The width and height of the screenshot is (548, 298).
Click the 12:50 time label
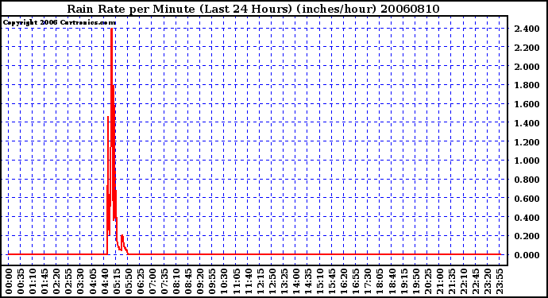click(x=272, y=281)
